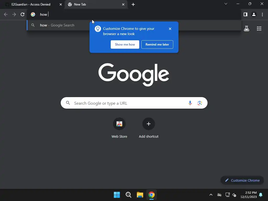The width and height of the screenshot is (268, 201).
Task: Close the New Tab tab
Action: tap(123, 4)
